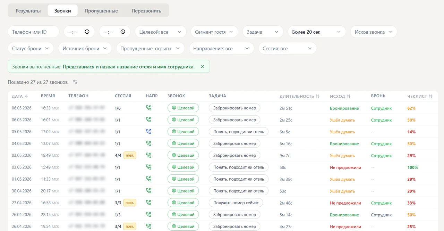Click the clock icon in first time field

87,32
